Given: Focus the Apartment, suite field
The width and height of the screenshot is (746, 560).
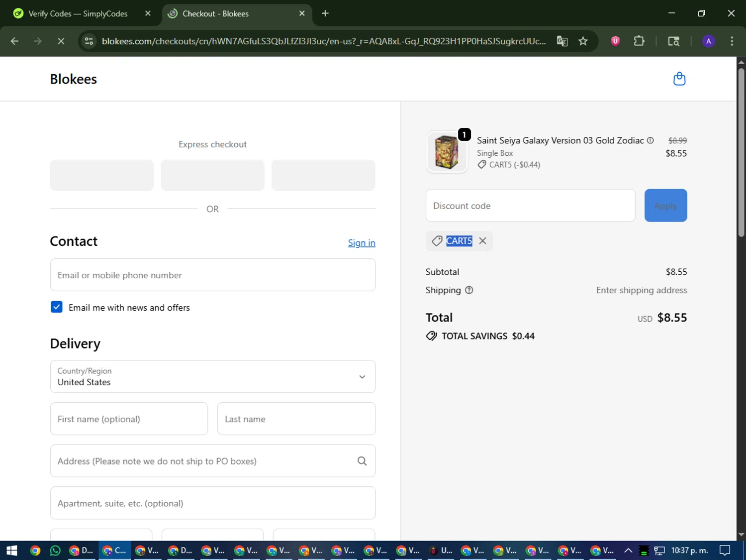Looking at the screenshot, I should click(x=213, y=503).
